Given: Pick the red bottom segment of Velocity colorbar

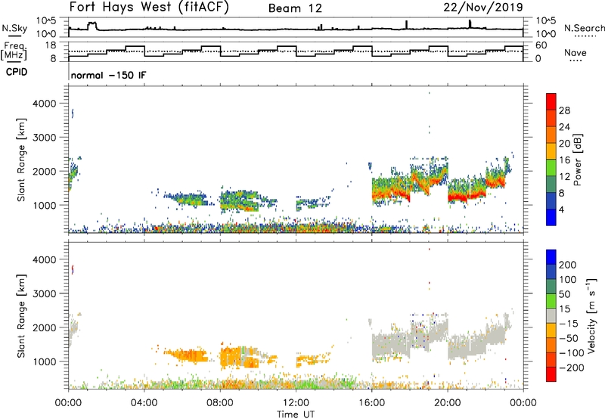Looking at the screenshot, I should [x=551, y=374].
